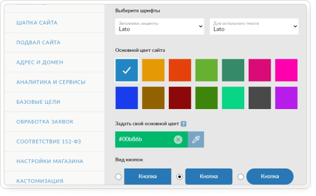Choose the bright magenta color swatch
The height and width of the screenshot is (196, 316).
pos(286,70)
